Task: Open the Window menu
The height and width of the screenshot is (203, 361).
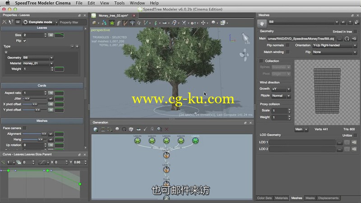Action: pyautogui.click(x=137, y=3)
